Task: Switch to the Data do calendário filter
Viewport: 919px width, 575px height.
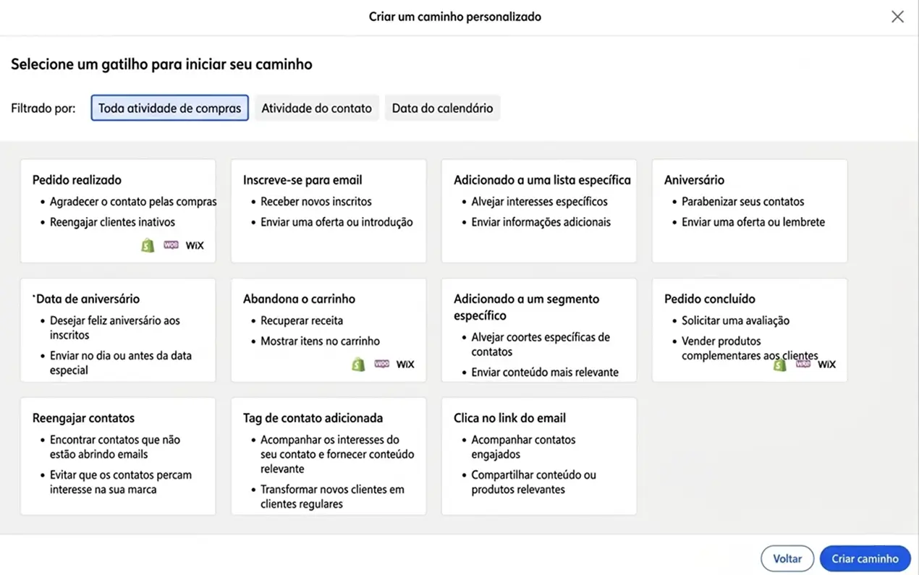Action: click(x=442, y=108)
